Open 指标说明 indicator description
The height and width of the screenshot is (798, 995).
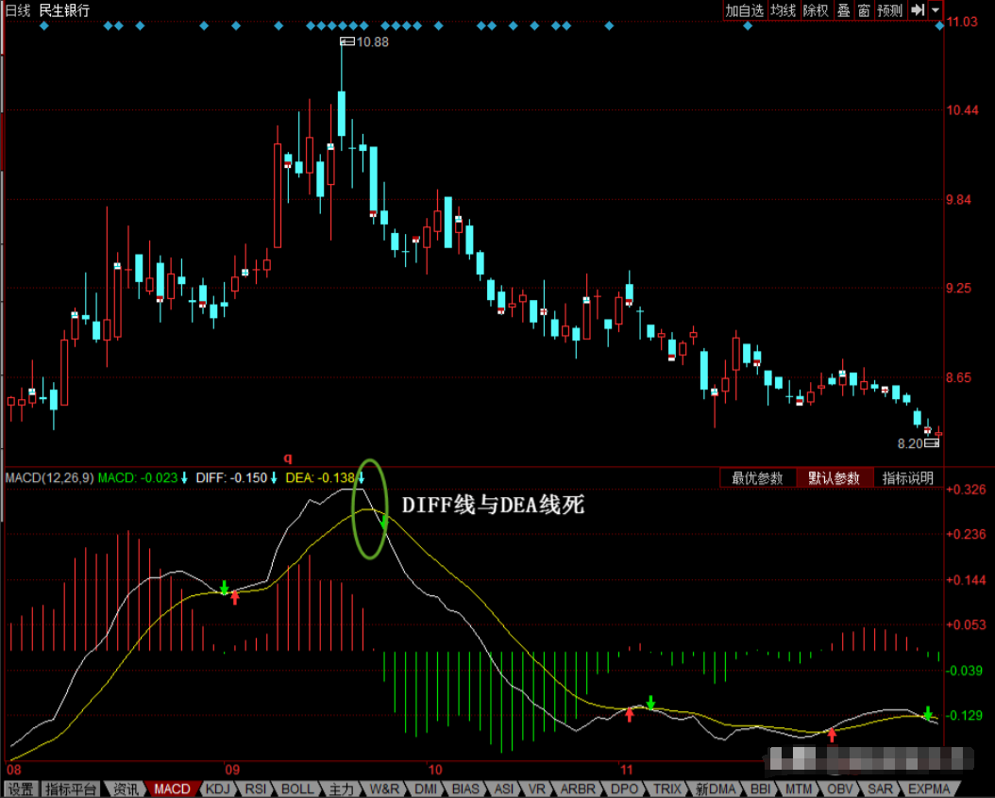pyautogui.click(x=908, y=478)
